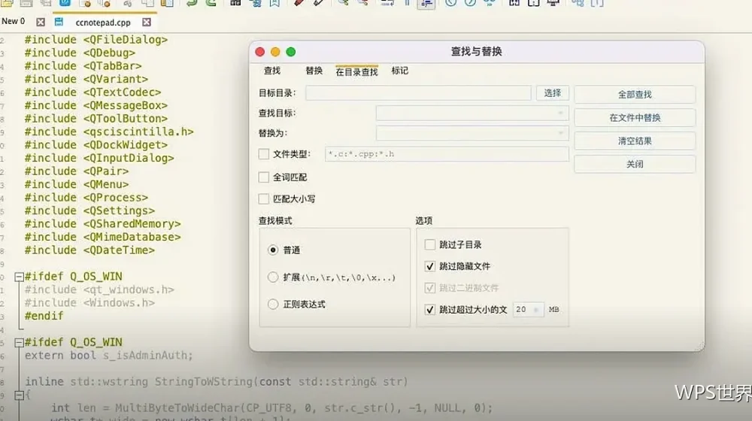Open the 查找 tab in the dialog

(x=272, y=71)
